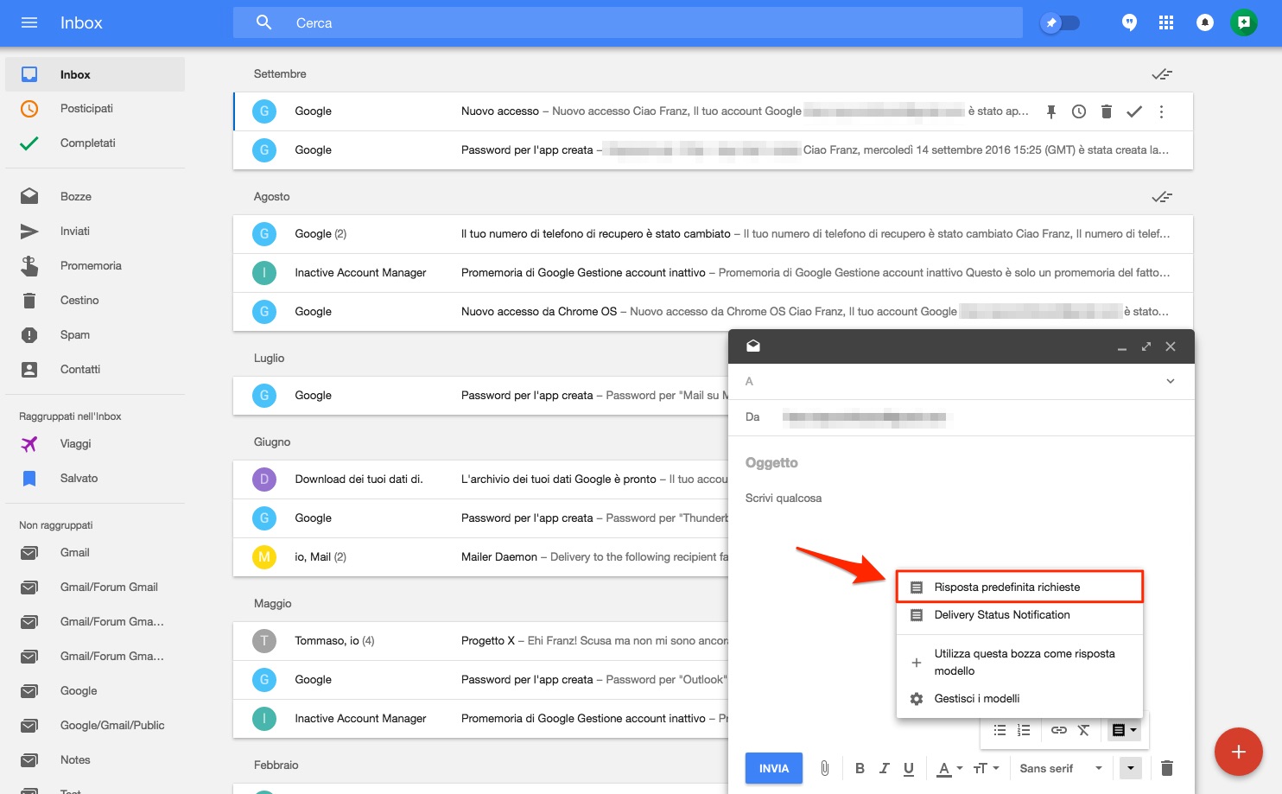Open the Viaggi bundle
Viewport: 1282px width, 794px height.
click(95, 443)
